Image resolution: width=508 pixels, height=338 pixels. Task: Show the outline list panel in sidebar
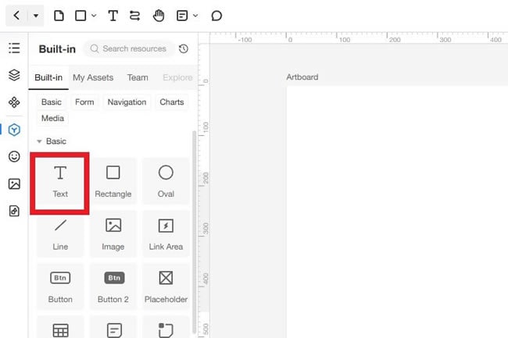coord(14,48)
